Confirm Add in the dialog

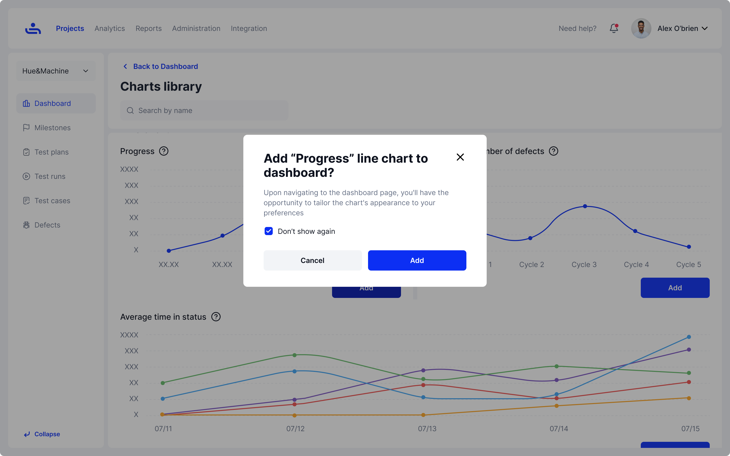[417, 260]
